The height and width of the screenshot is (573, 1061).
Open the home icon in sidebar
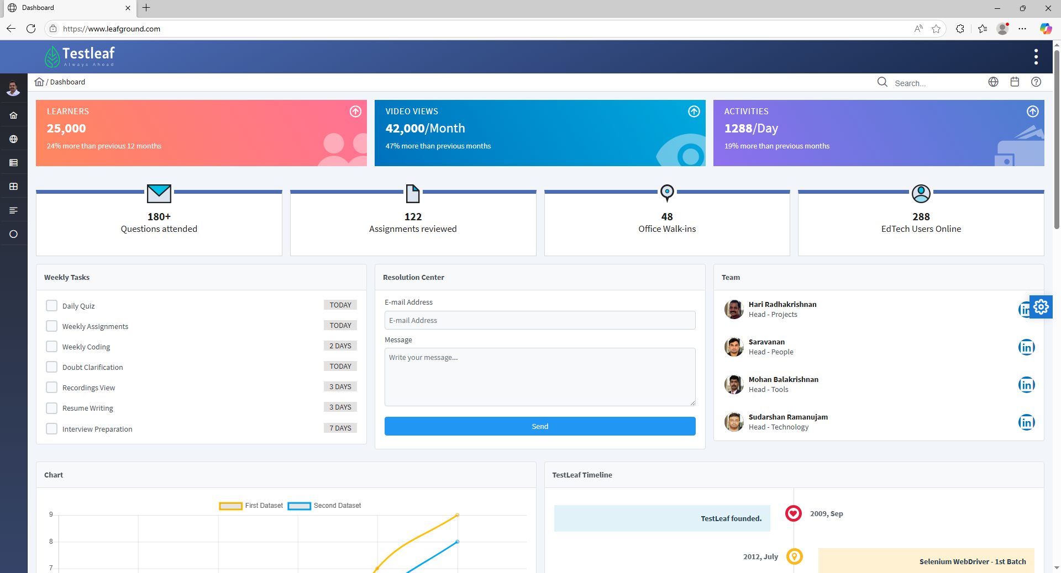pos(13,115)
